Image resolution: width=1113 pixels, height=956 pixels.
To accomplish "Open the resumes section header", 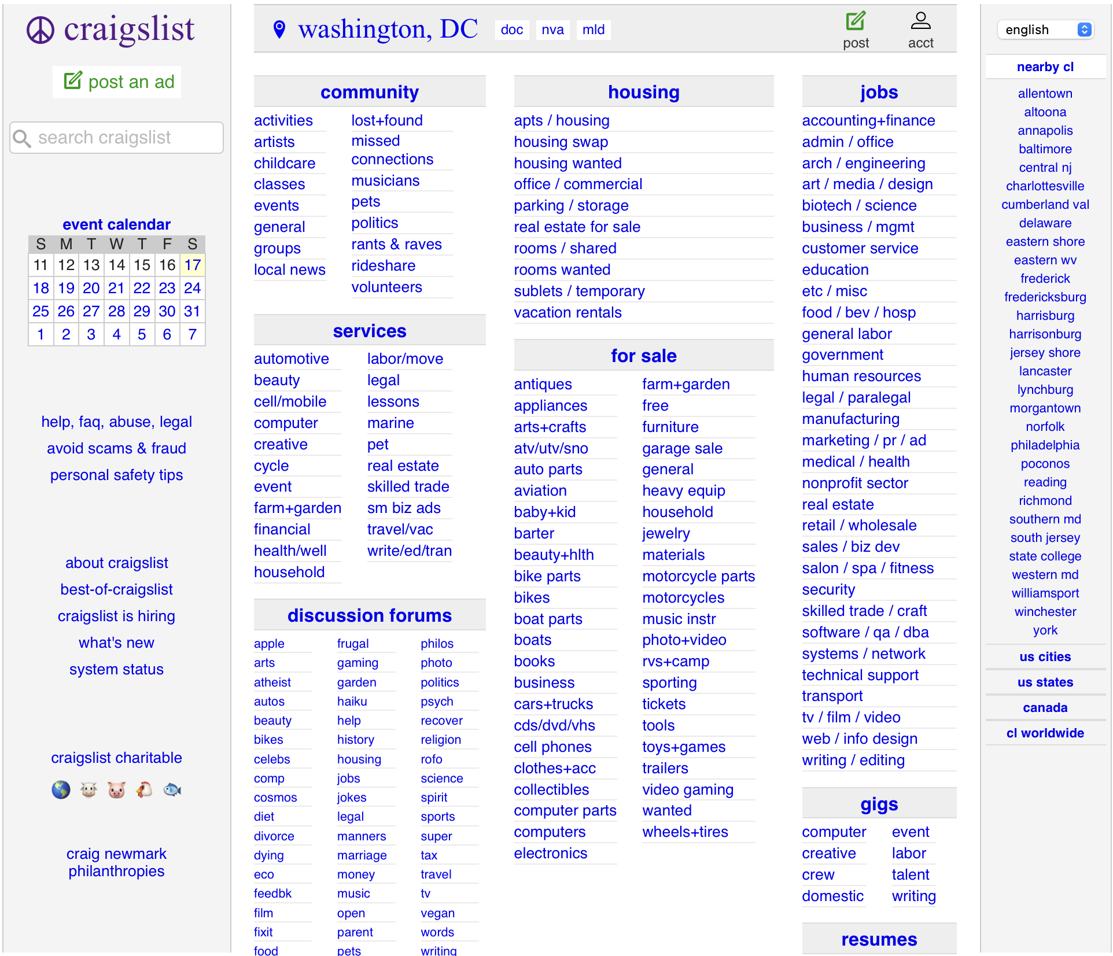I will [879, 939].
